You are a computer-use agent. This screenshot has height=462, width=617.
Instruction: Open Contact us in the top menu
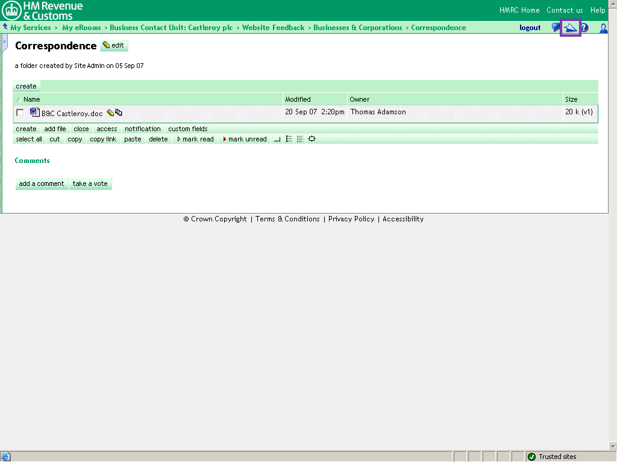click(565, 10)
